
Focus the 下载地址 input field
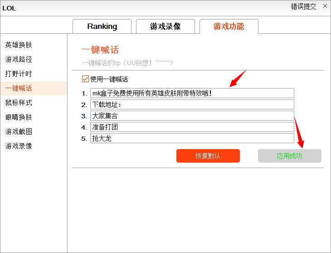[192, 105]
